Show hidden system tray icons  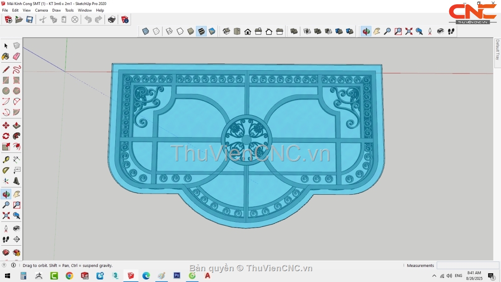point(435,276)
